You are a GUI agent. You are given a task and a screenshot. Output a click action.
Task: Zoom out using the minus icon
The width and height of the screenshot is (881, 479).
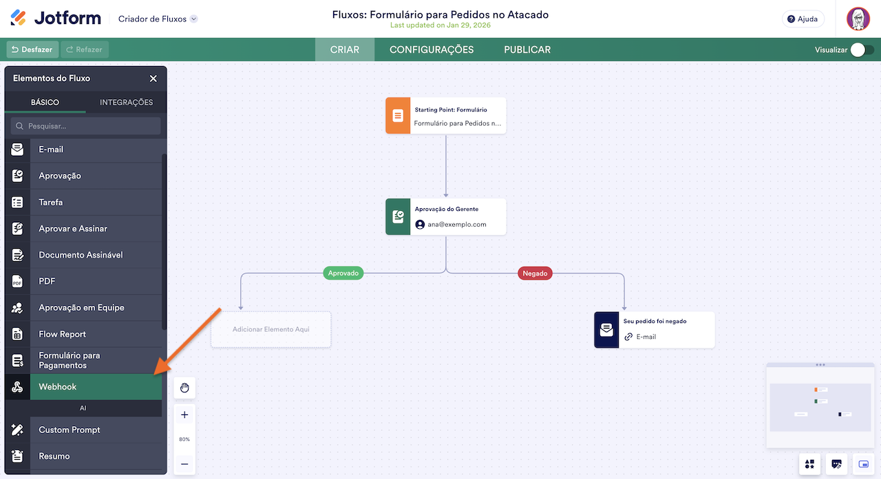(x=184, y=464)
